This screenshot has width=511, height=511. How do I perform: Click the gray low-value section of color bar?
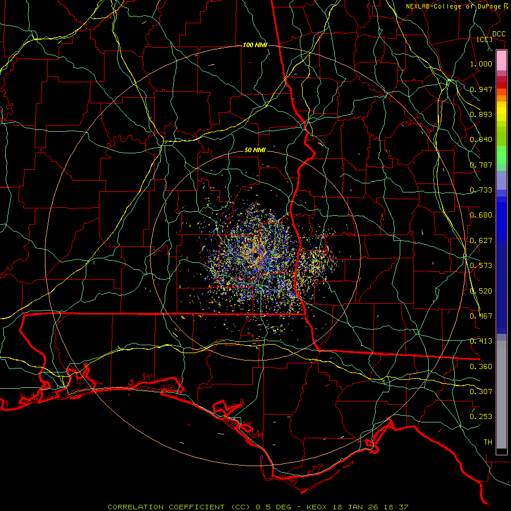click(501, 395)
